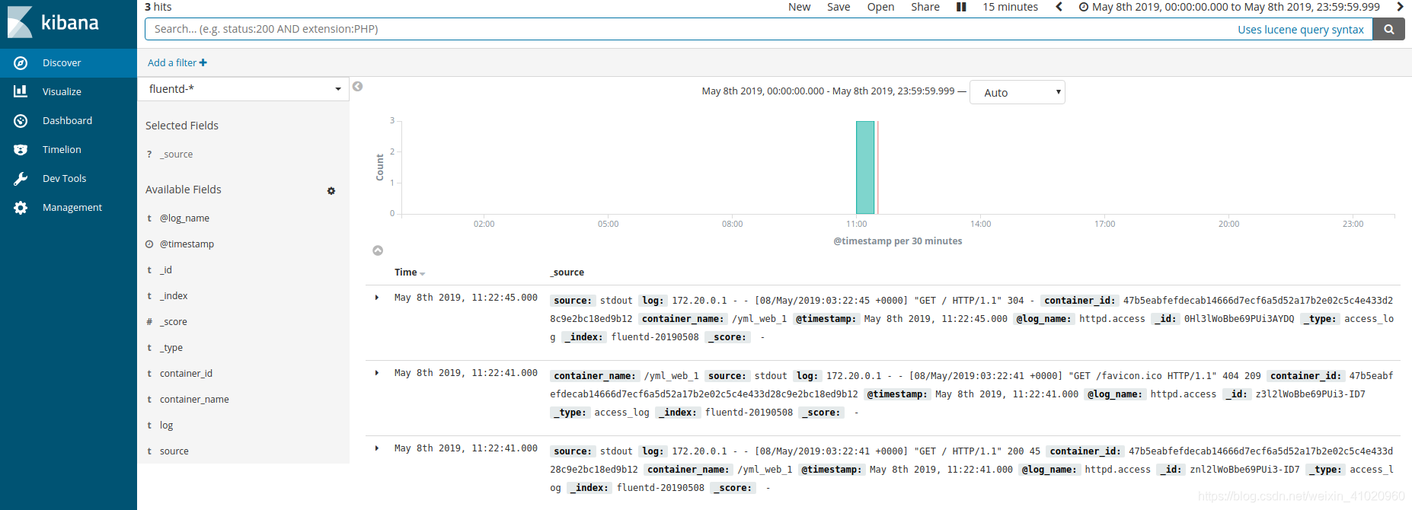This screenshot has width=1412, height=510.
Task: Open Timelion in the sidebar
Action: click(69, 150)
